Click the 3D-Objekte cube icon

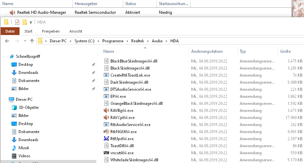14,108
